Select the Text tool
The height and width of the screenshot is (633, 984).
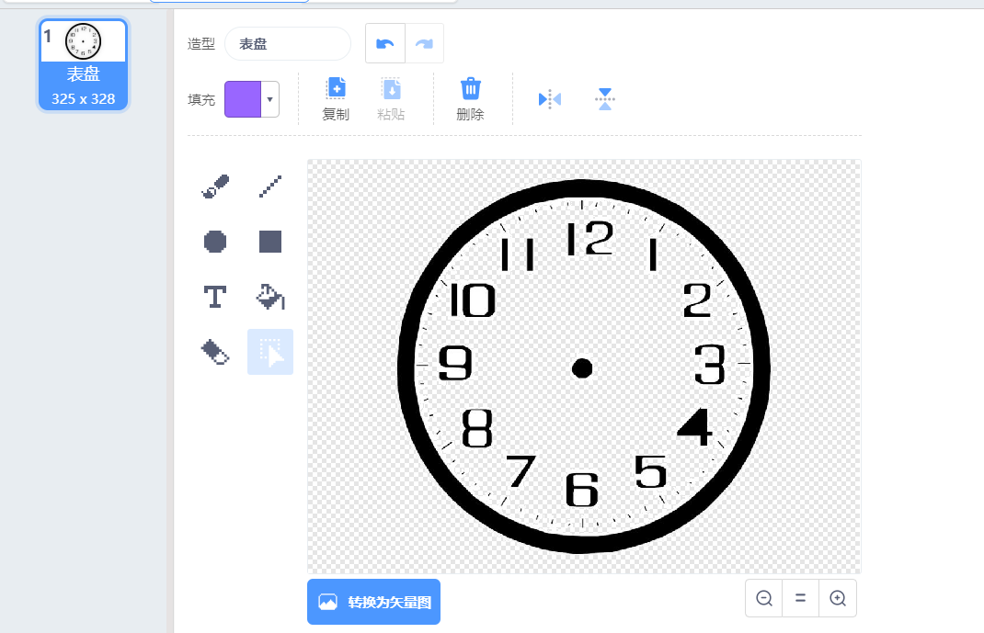[x=215, y=297]
